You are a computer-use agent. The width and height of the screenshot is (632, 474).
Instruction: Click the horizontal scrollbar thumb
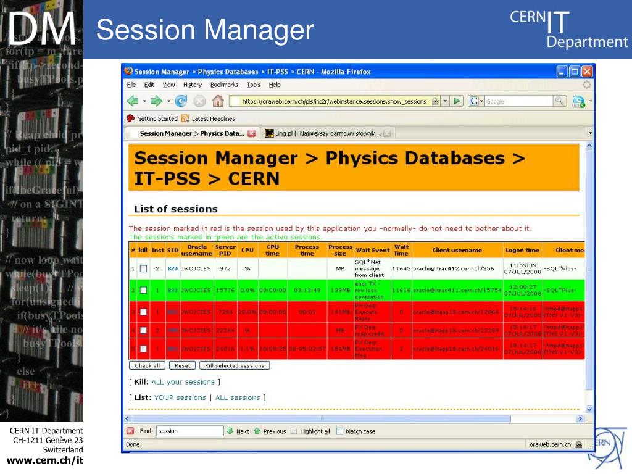click(x=321, y=419)
